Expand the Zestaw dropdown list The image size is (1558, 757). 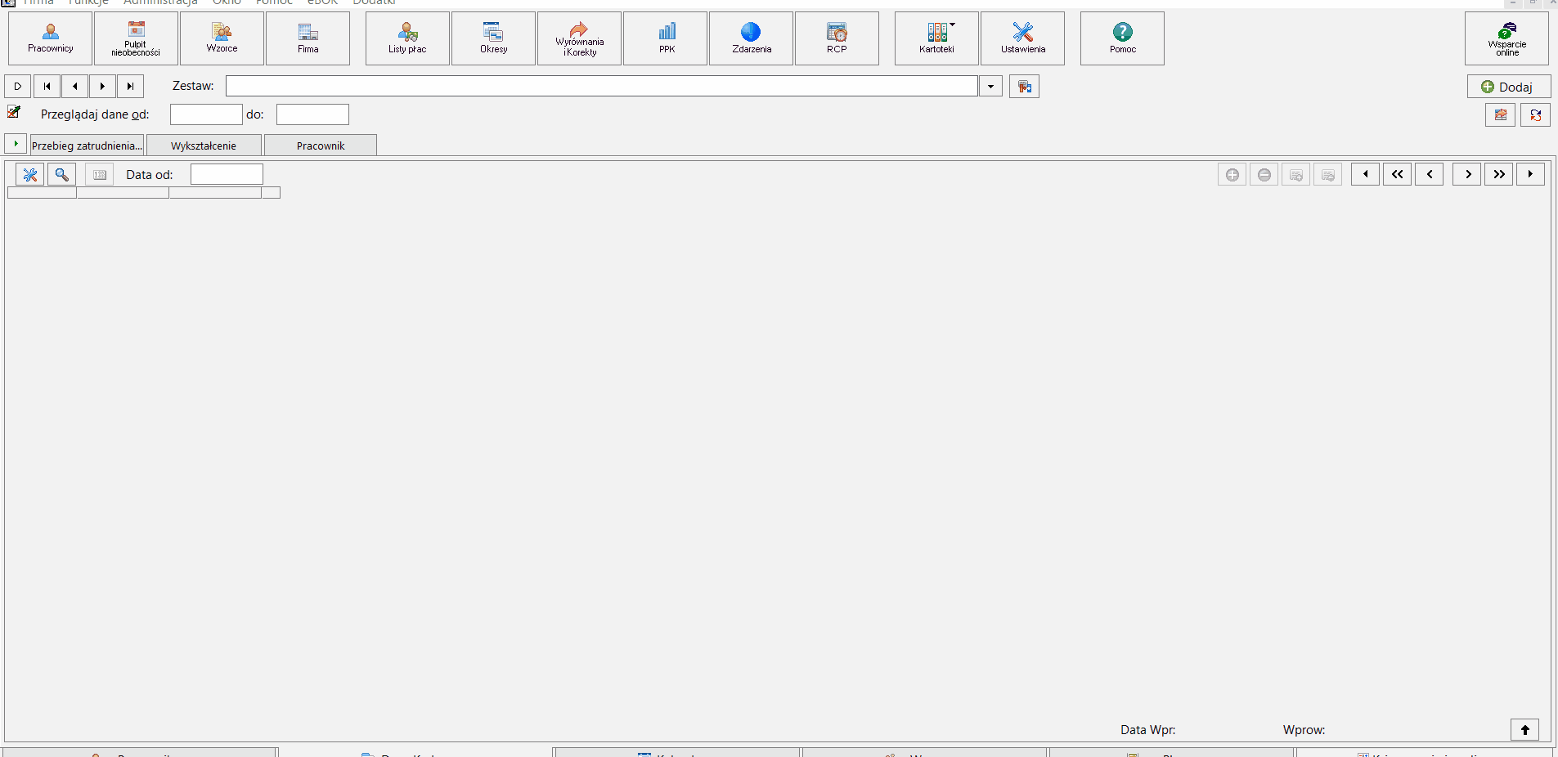click(x=990, y=86)
